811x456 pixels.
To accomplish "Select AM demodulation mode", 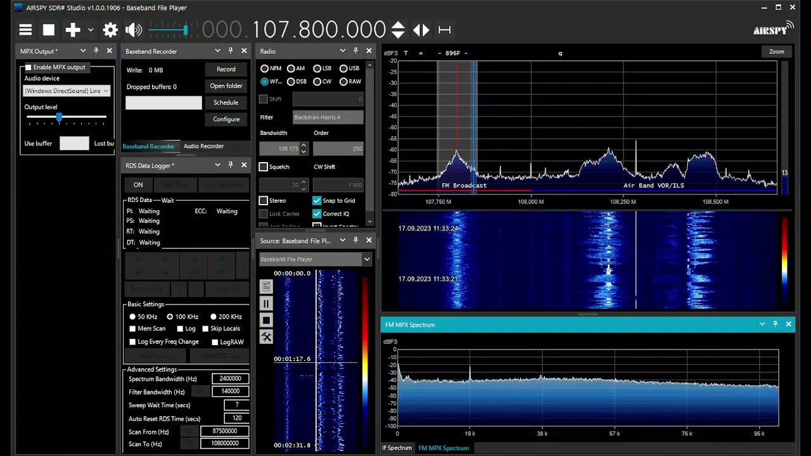I will [x=291, y=68].
